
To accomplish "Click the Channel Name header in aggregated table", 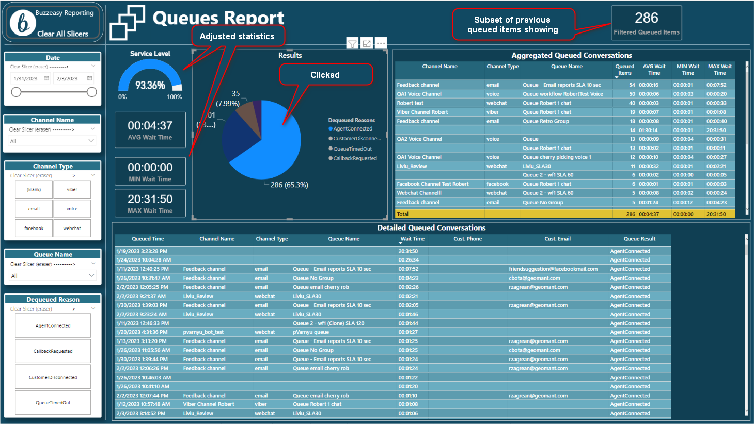I will (439, 67).
